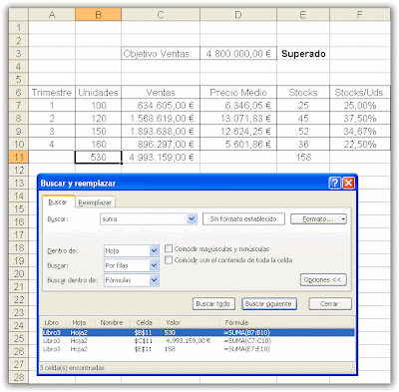The height and width of the screenshot is (392, 399).
Task: Enable Coincidir con el contenido de toda la celda
Action: (169, 260)
